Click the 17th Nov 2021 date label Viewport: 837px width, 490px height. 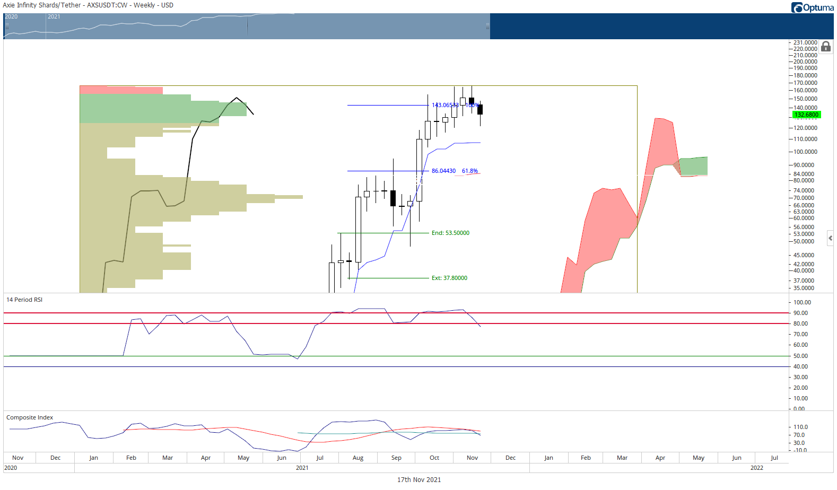coord(419,479)
